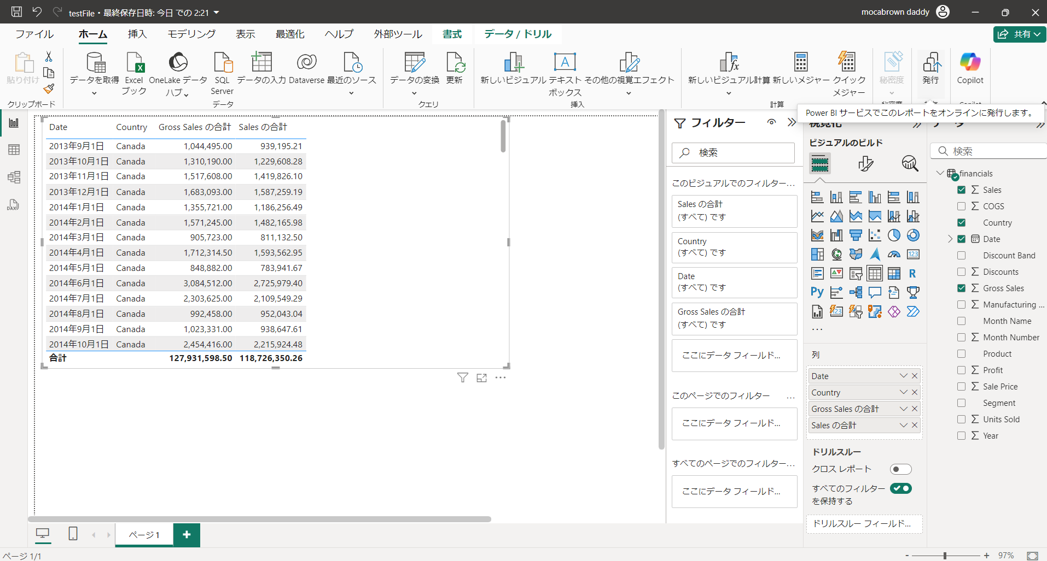The height and width of the screenshot is (561, 1047).
Task: Expand the Date field hierarchy
Action: pos(950,239)
